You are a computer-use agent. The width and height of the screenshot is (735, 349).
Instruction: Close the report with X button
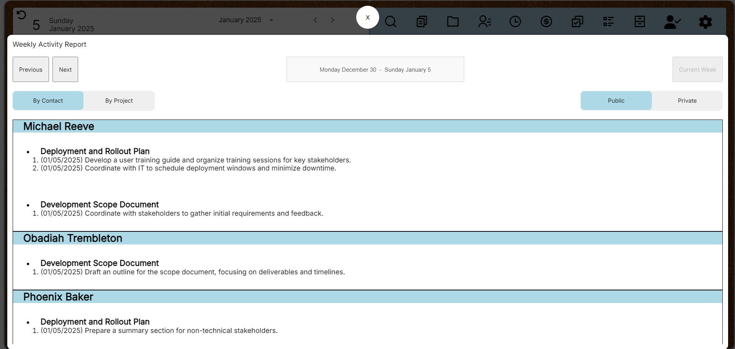point(367,17)
